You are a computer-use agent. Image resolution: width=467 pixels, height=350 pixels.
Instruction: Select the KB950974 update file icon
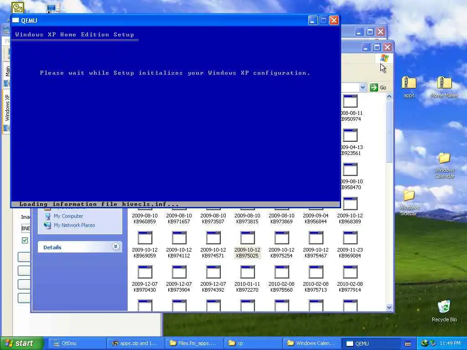pyautogui.click(x=350, y=101)
